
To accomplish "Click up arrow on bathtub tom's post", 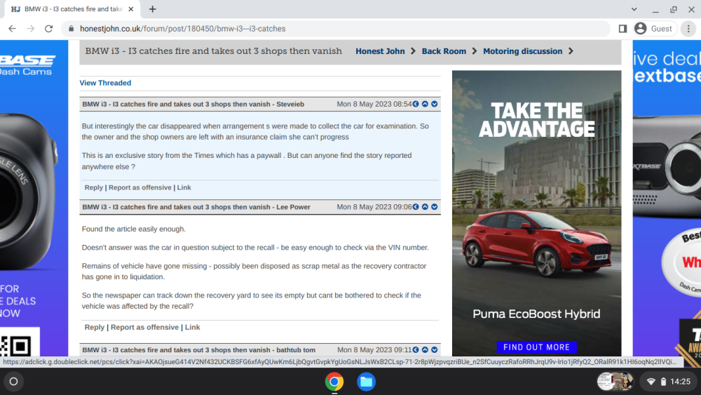I will [x=426, y=350].
